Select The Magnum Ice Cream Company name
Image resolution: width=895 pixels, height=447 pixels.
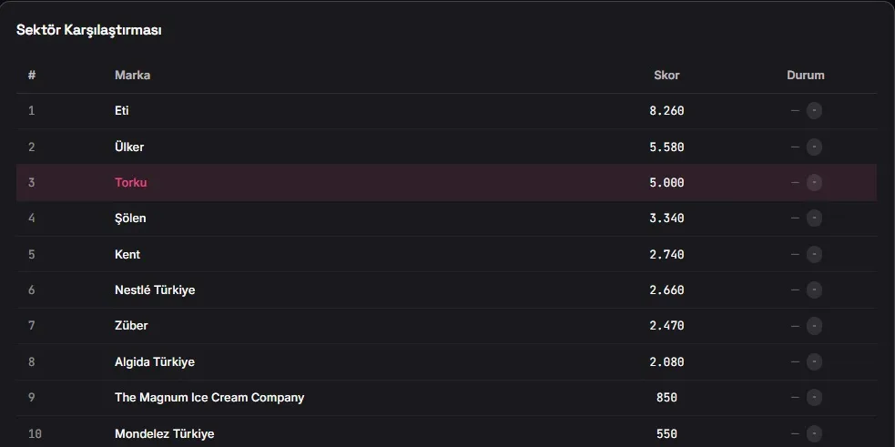point(209,397)
